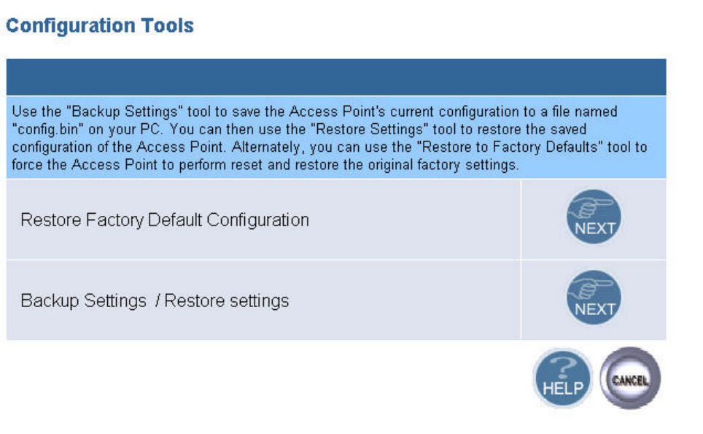
Task: Open the HELP question mark icon
Action: click(x=563, y=378)
